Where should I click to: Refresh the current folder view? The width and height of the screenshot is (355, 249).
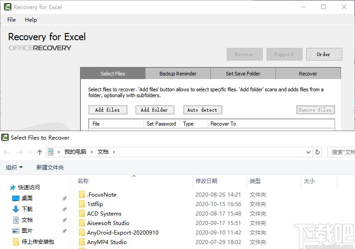(x=318, y=152)
